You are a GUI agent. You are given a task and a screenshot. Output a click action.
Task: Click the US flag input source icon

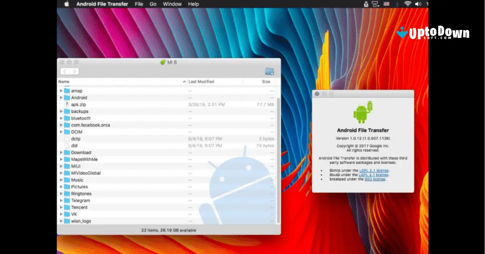coord(387,4)
